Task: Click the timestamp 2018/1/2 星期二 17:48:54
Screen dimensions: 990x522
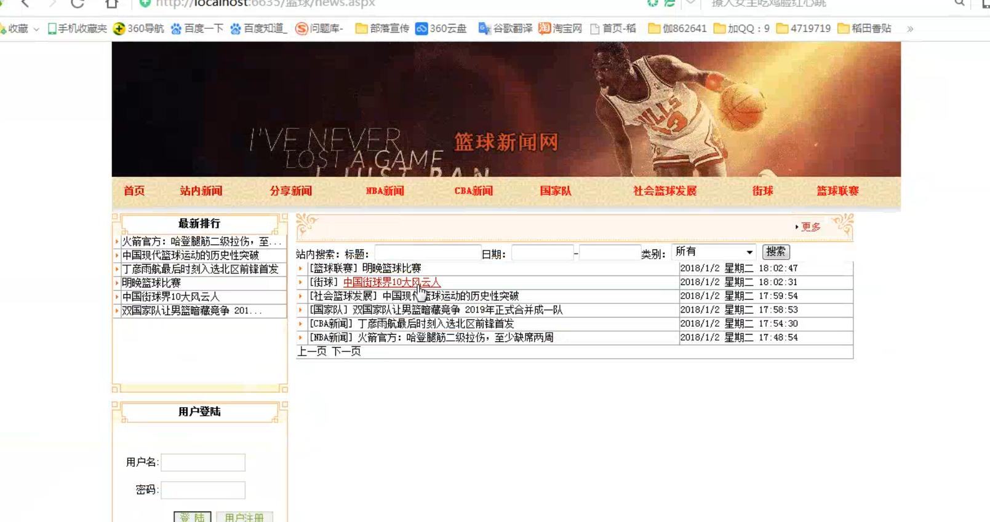Action: (x=739, y=338)
